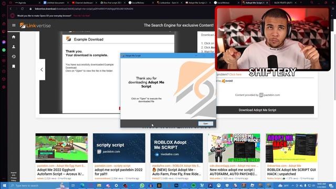The width and height of the screenshot is (336, 189).
Task: Click the browser address bar URL
Action: [84, 9]
